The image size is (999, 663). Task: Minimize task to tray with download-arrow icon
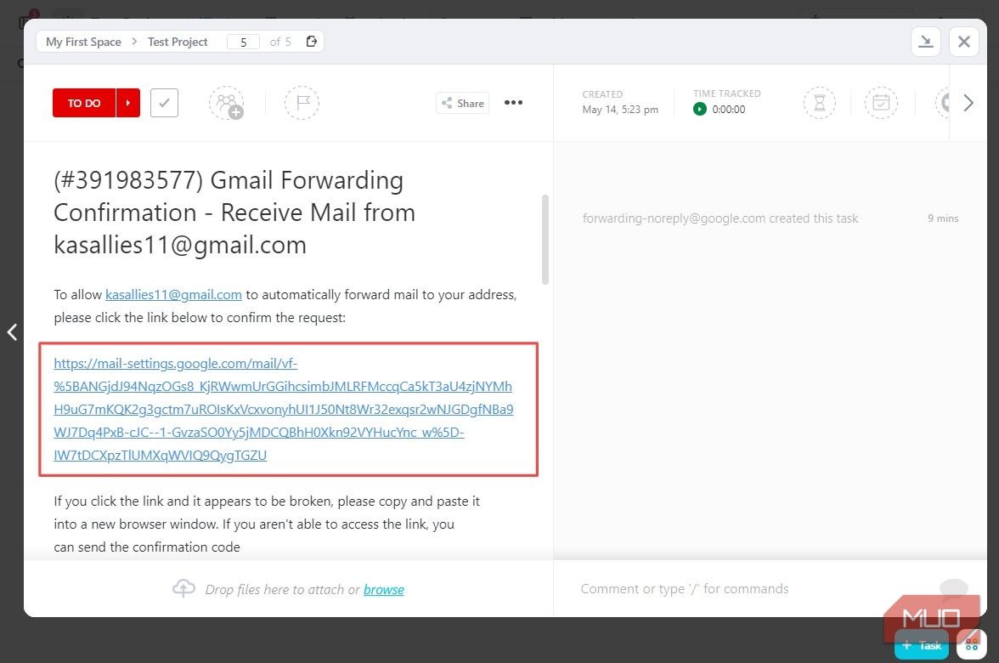pos(926,42)
